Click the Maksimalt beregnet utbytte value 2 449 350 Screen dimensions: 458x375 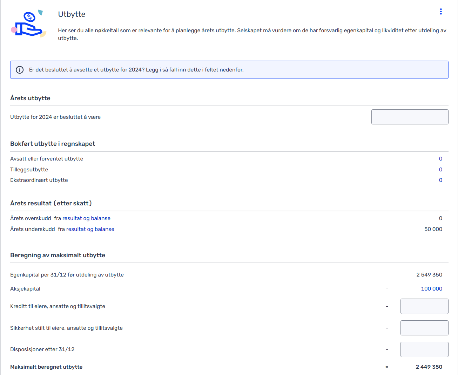click(429, 367)
